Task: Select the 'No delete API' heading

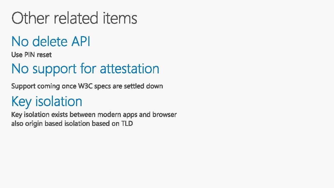Action: 51,42
